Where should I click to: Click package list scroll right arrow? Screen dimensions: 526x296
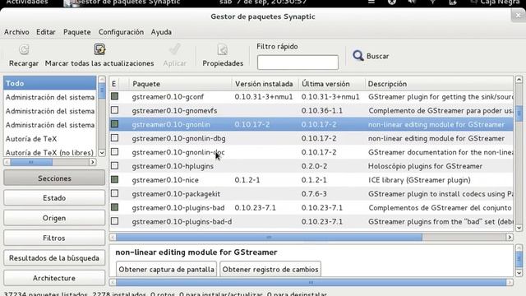click(x=510, y=238)
